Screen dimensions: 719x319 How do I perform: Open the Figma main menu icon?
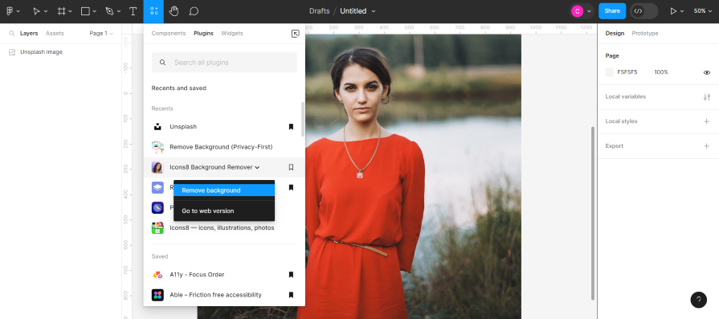[12, 11]
